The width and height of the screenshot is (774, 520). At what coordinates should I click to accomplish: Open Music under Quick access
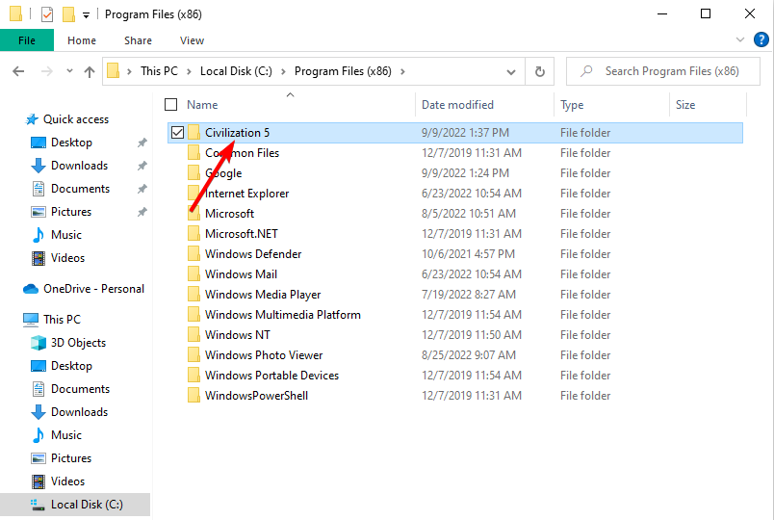pyautogui.click(x=66, y=235)
